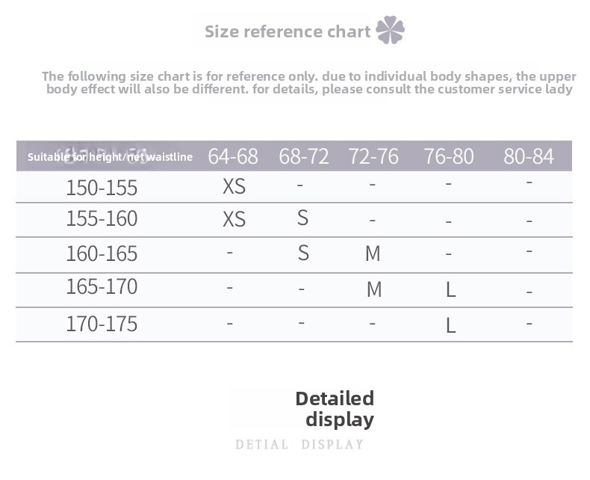Select the 76-80 waistline column header
Screen dimensions: 590x480
(449, 156)
